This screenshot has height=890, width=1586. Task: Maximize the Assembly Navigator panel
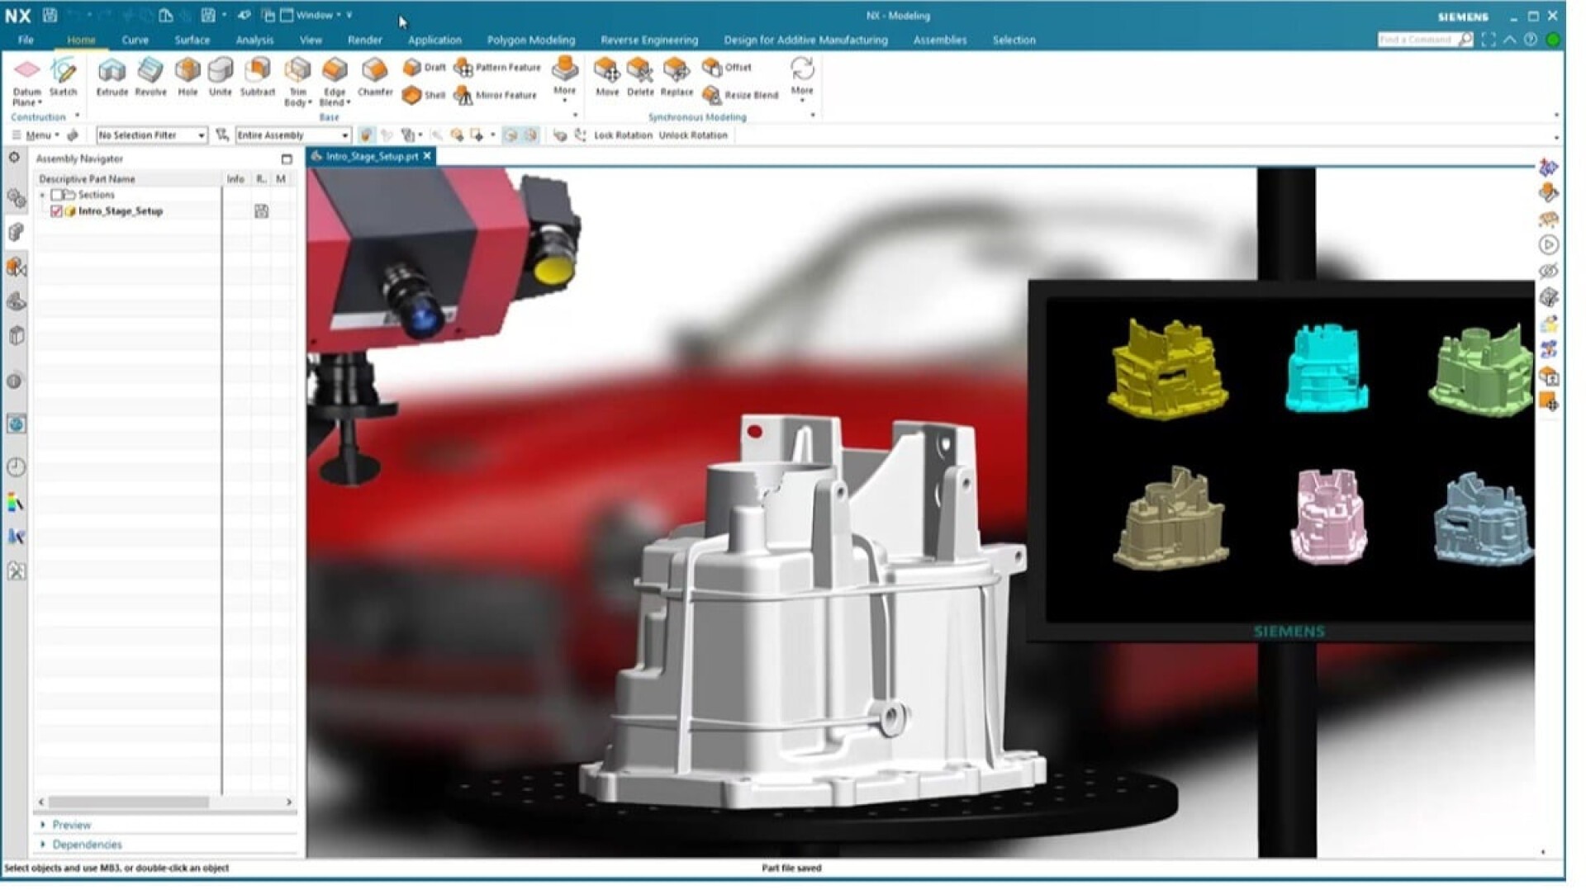[287, 159]
